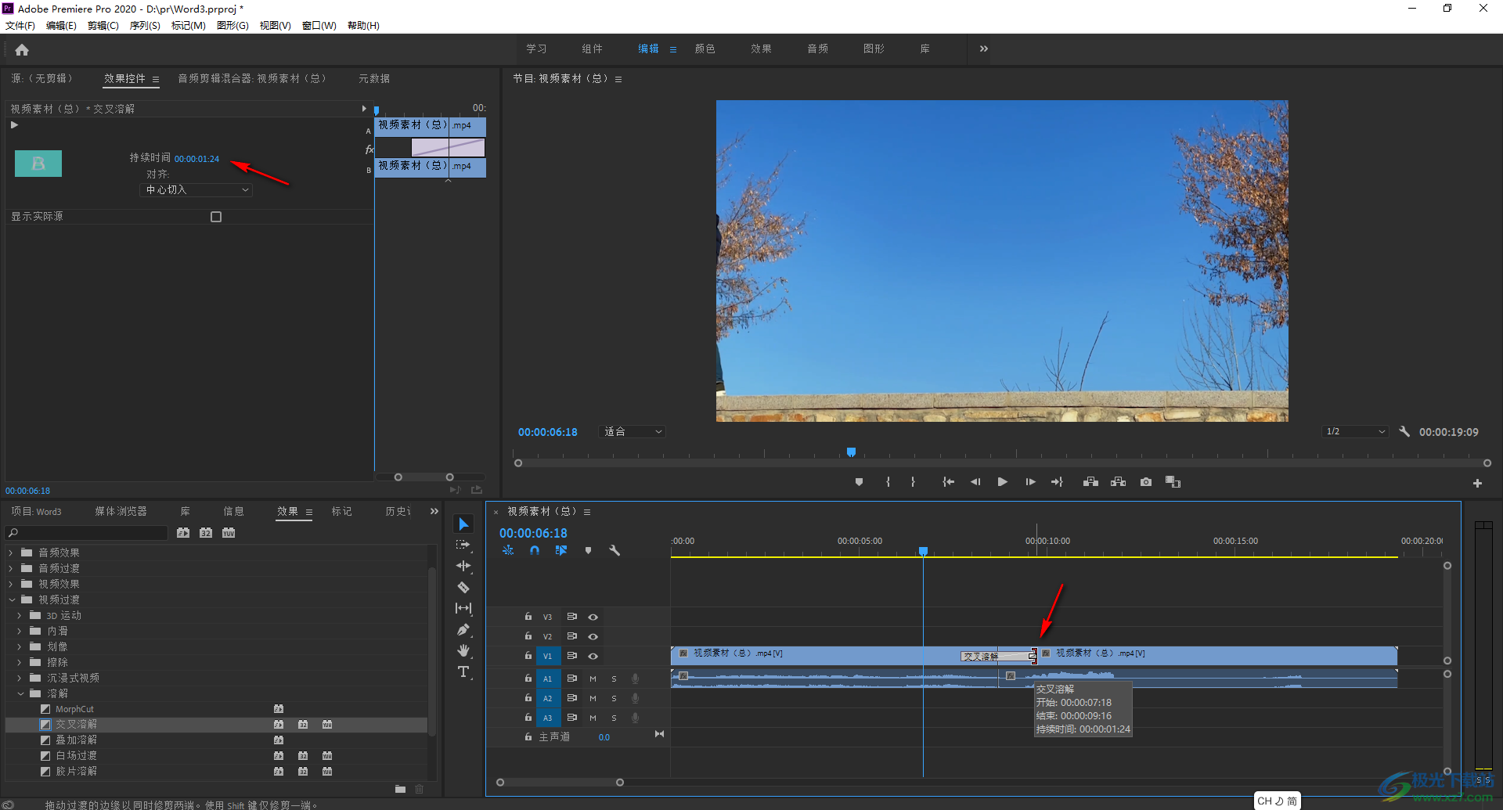
Task: Click the Home icon
Action: [22, 50]
